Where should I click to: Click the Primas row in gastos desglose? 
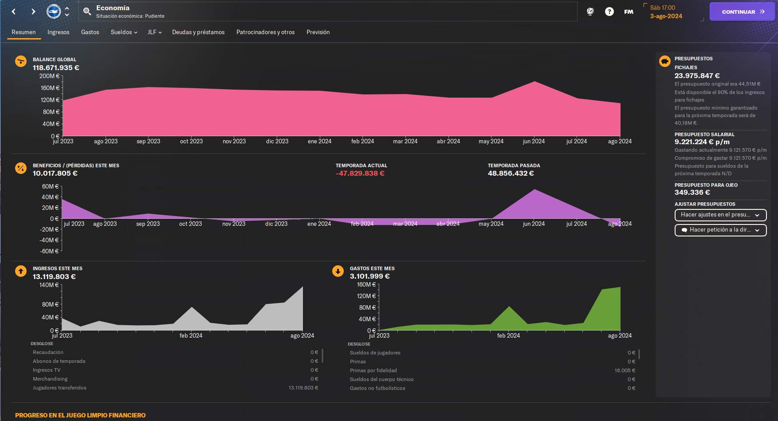(492, 362)
